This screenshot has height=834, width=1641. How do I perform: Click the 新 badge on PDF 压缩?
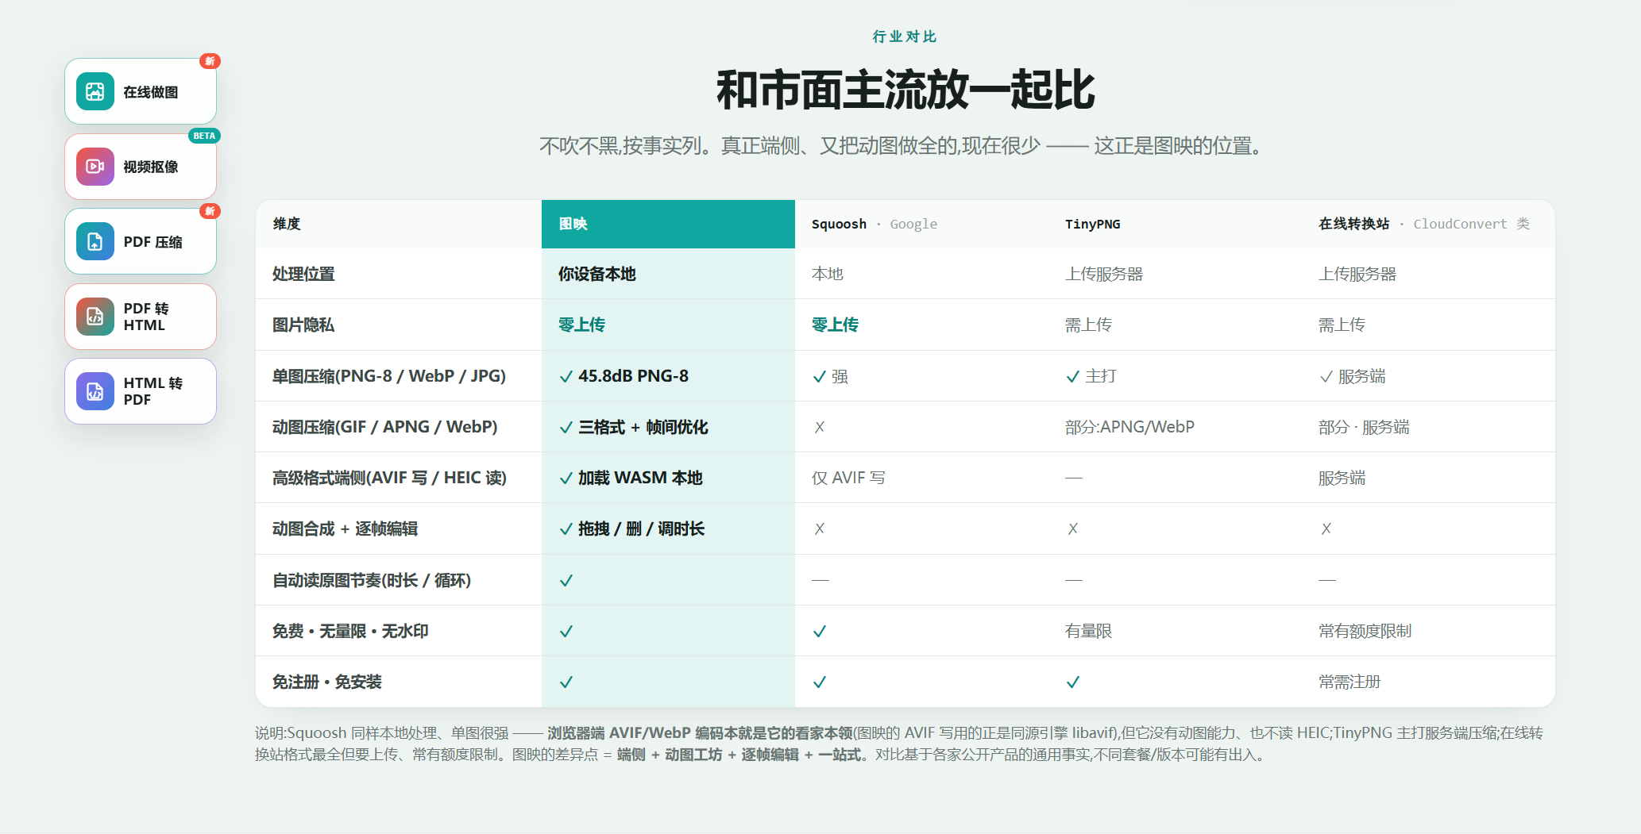pyautogui.click(x=210, y=211)
